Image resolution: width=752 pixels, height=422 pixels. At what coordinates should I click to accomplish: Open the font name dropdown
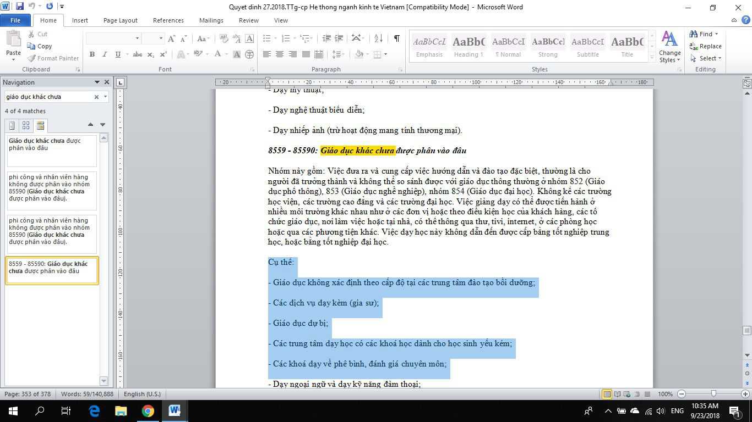(137, 38)
